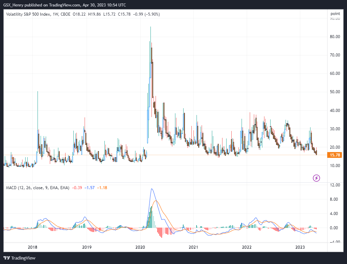Click the 30.00 price scale label
Viewport: 347px width, 264px height.
coord(335,129)
